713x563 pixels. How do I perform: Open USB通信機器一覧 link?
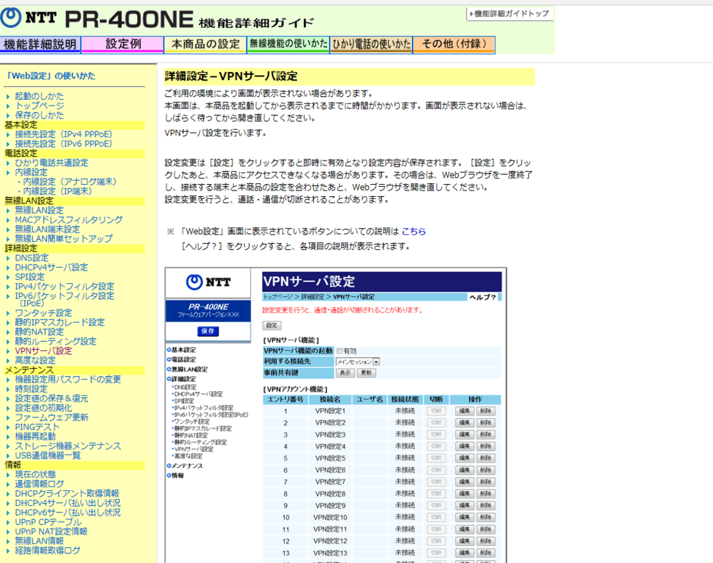[47, 456]
